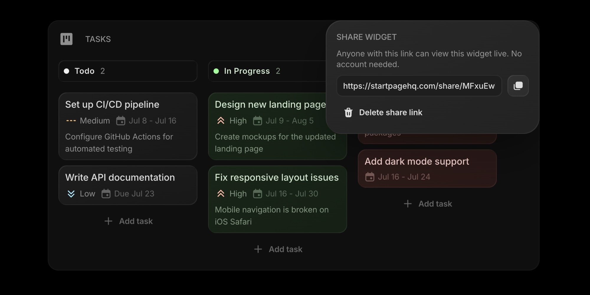Select the share URL input field
Screen dimensions: 590x295
click(x=419, y=86)
